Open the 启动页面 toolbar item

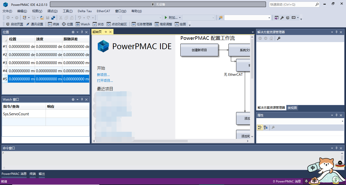(x=15, y=24)
